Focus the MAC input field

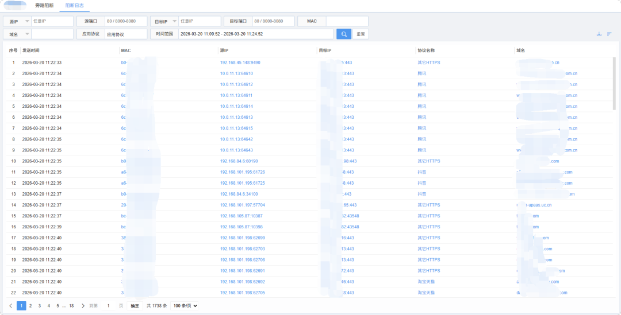pos(347,21)
